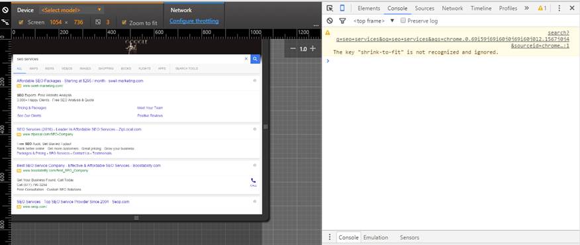
Task: Close the DevTools panel with X
Action: [x=571, y=8]
